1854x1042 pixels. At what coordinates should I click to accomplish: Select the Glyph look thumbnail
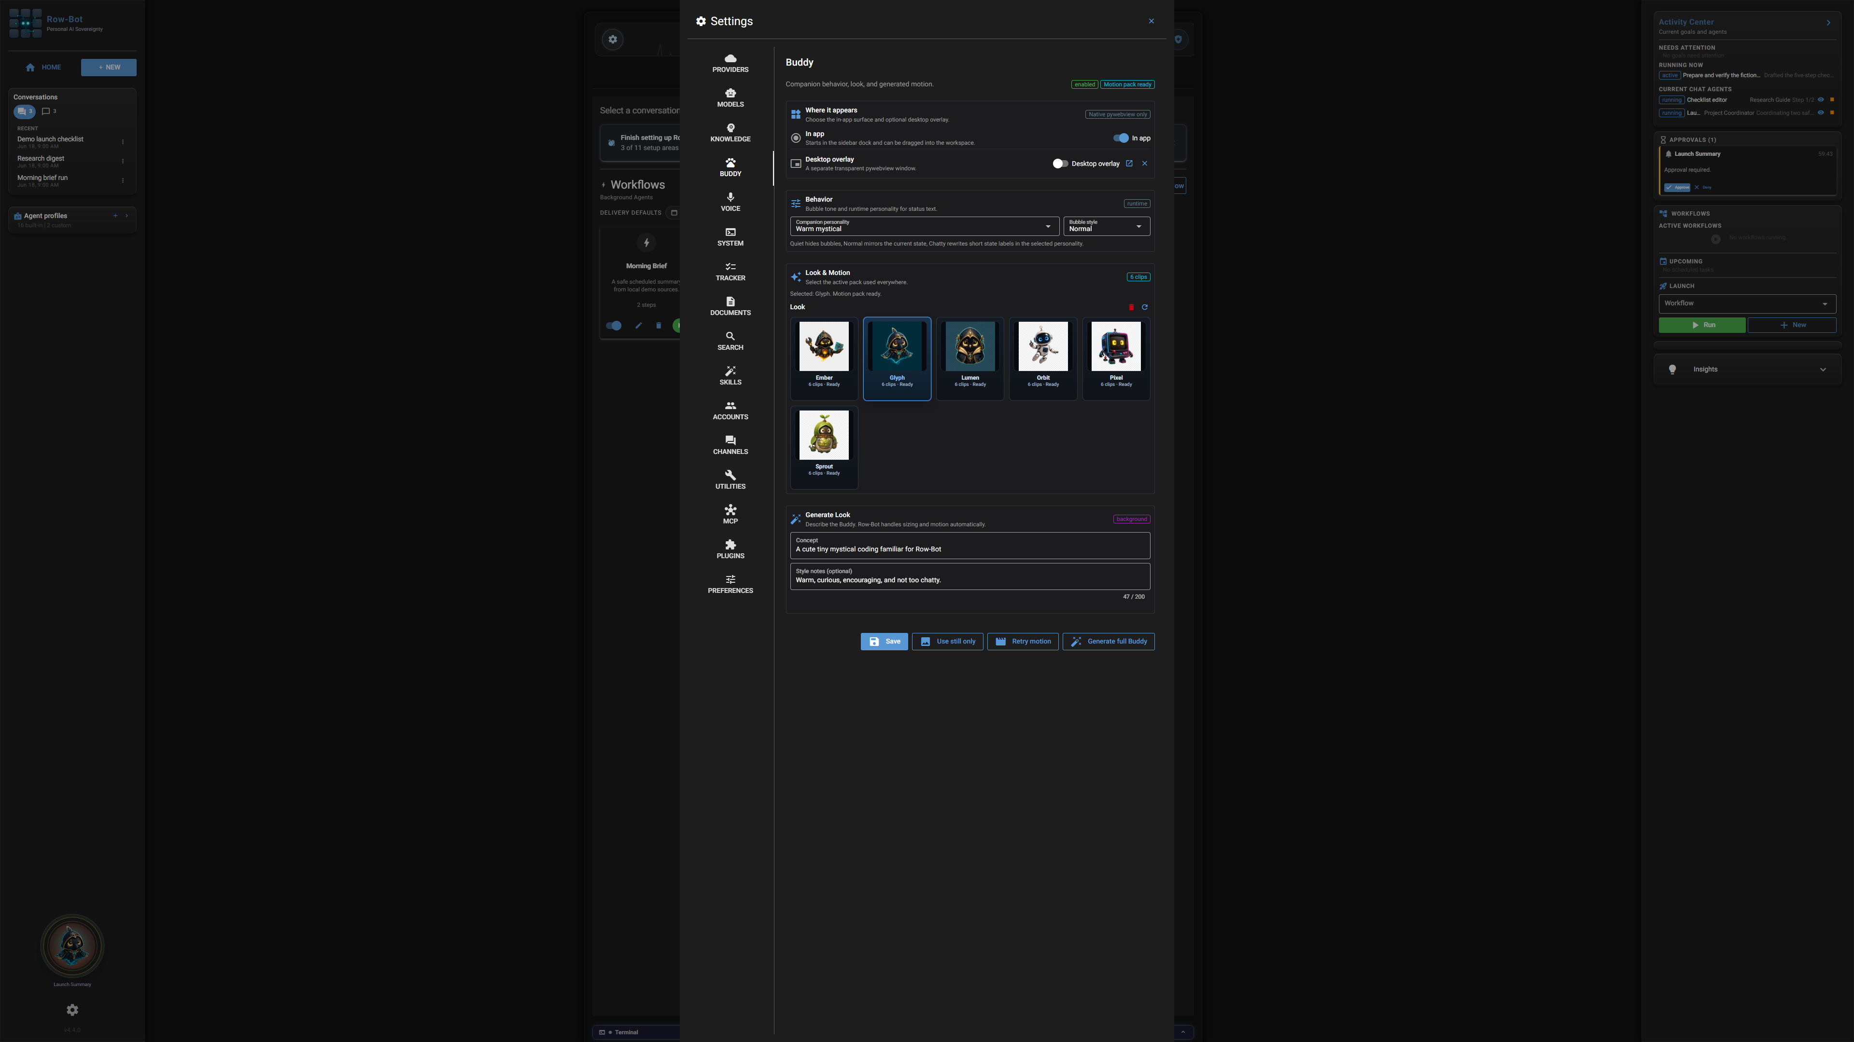(896, 358)
